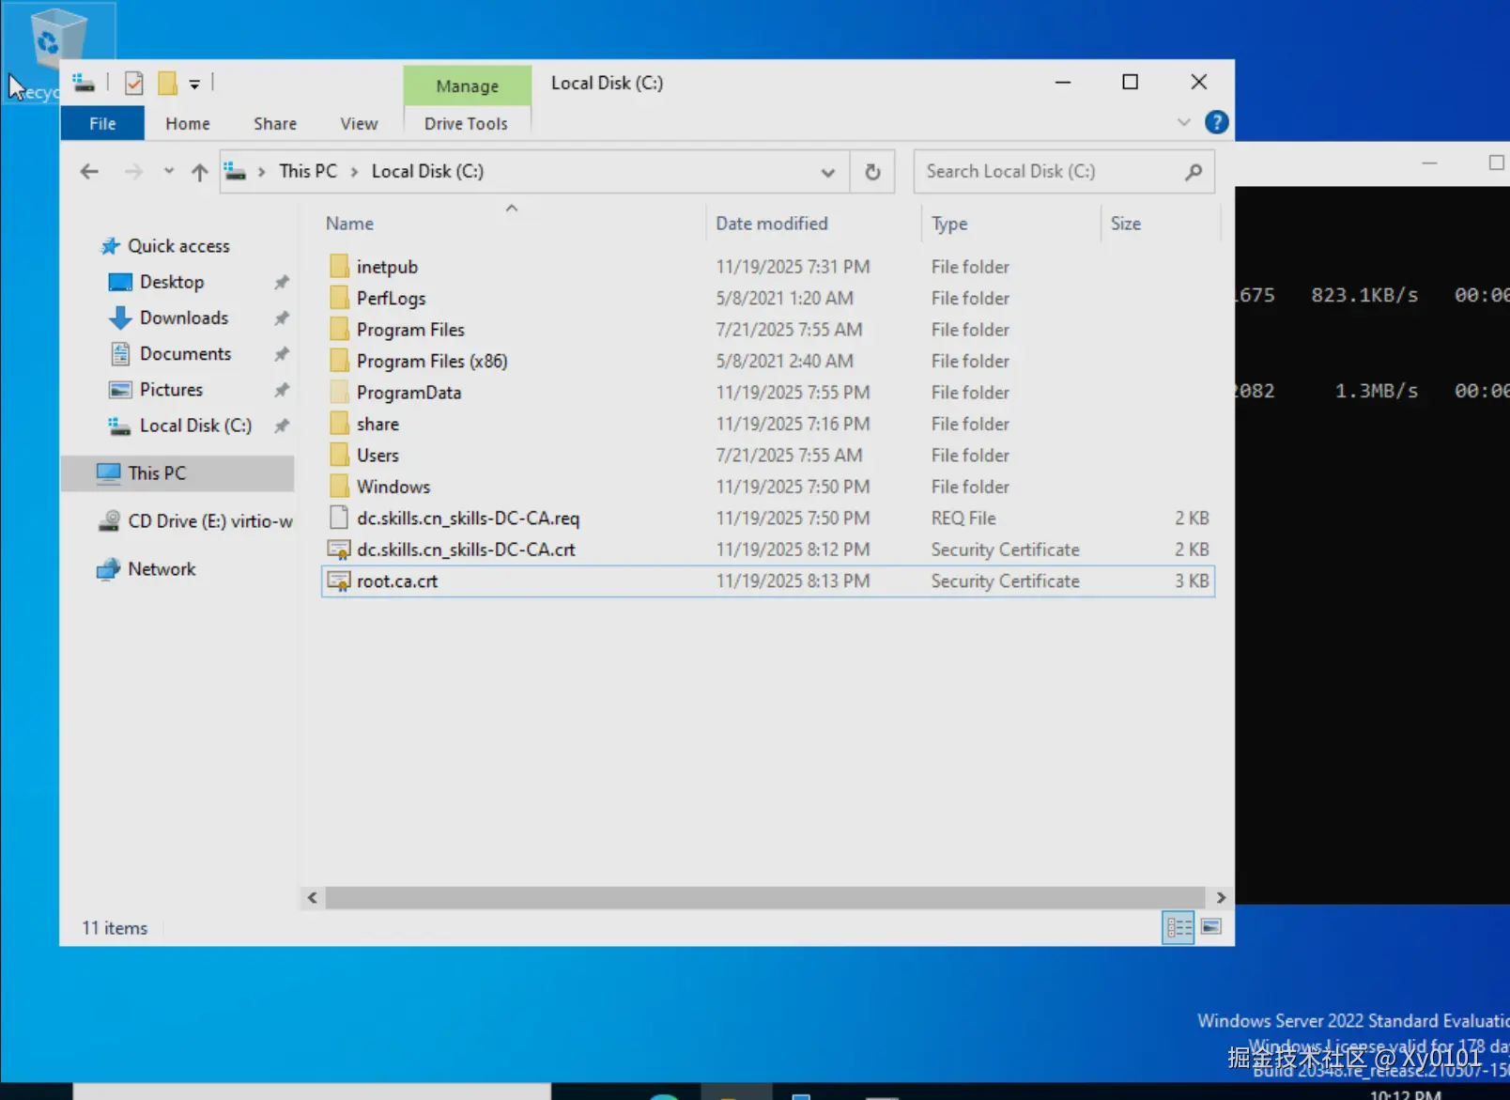
Task: Select the share folder icon
Action: (x=339, y=424)
